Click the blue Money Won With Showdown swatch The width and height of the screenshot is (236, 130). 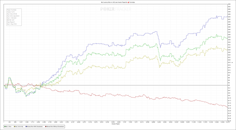[26, 127]
